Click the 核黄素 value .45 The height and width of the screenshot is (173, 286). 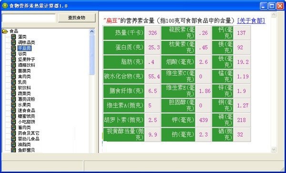click(204, 48)
